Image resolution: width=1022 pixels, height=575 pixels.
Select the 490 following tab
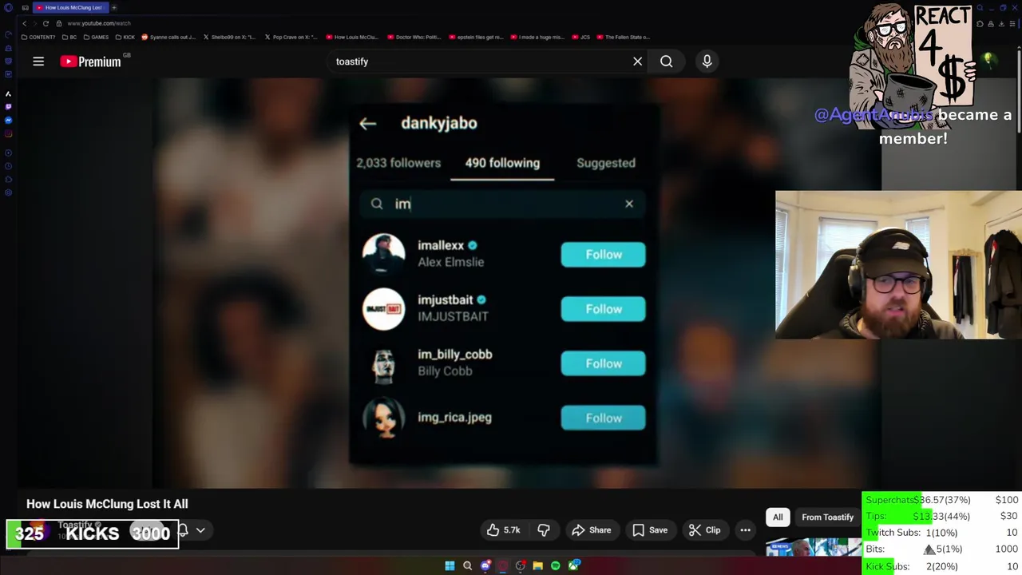tap(502, 163)
